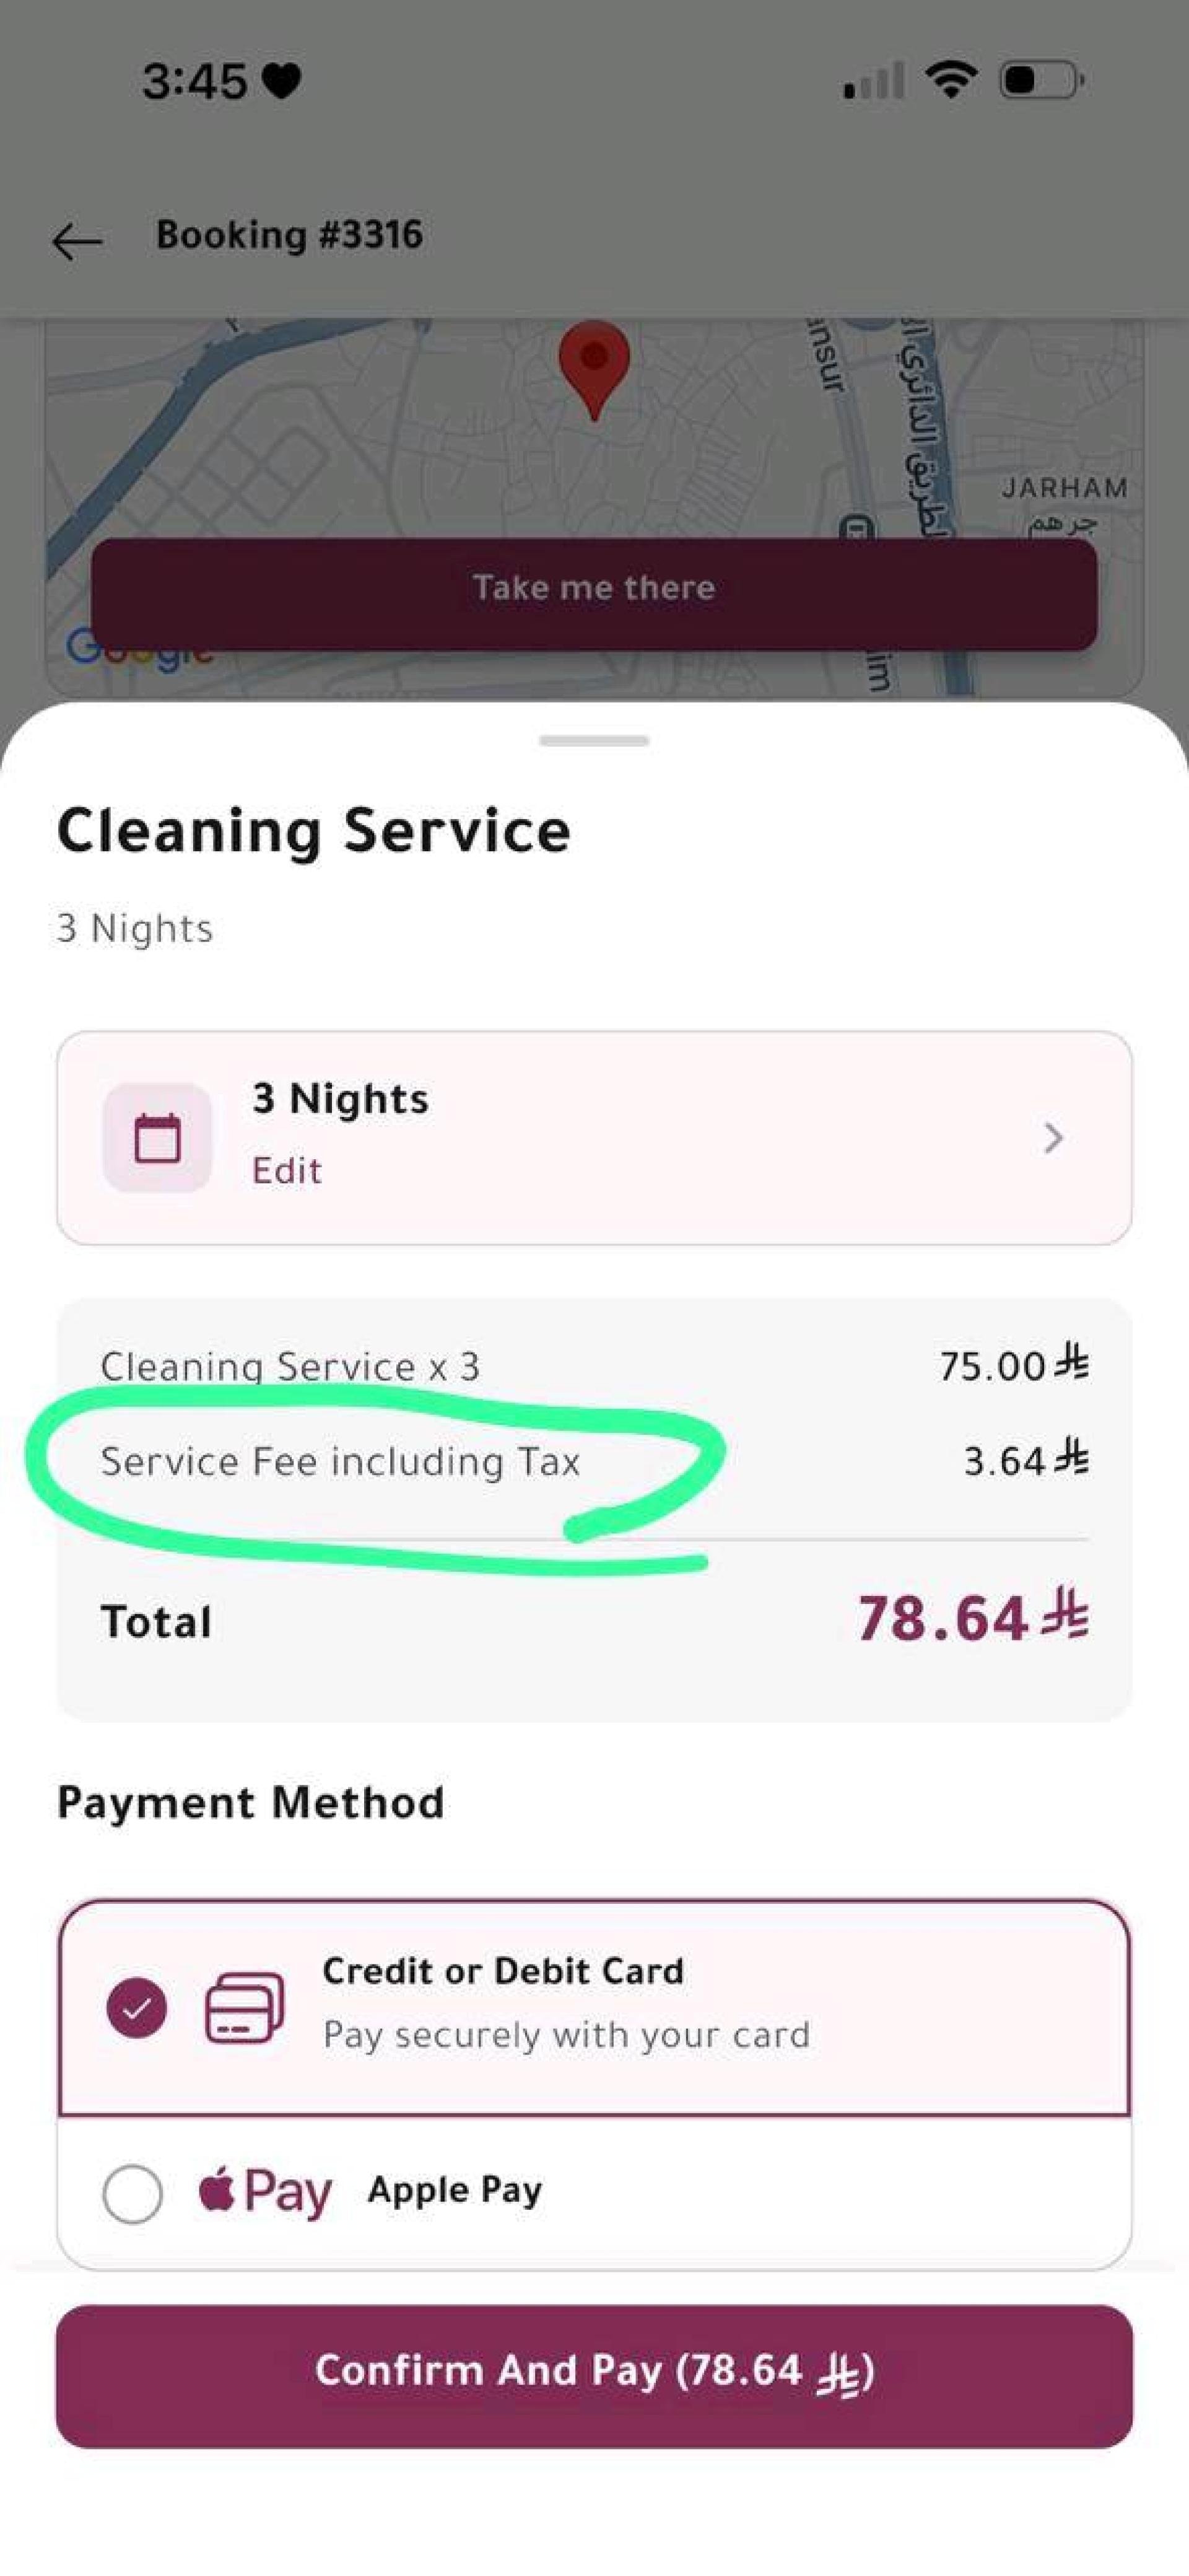Tap the Google logo on map
1189x2576 pixels.
[140, 647]
